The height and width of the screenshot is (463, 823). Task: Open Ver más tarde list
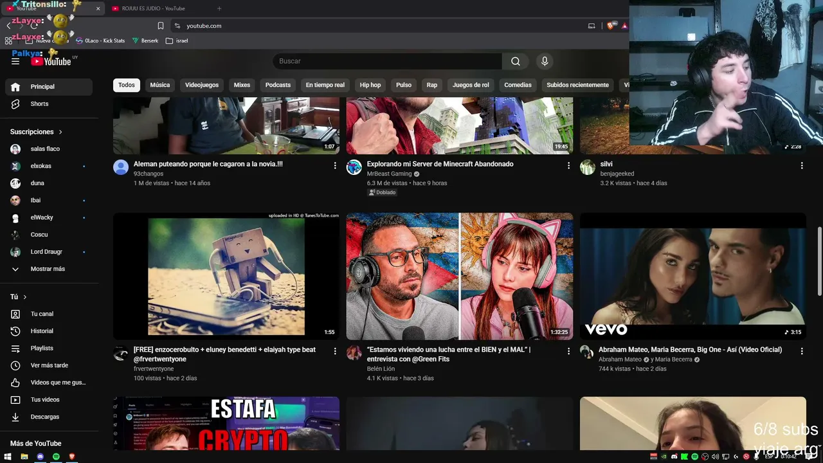[x=49, y=365]
